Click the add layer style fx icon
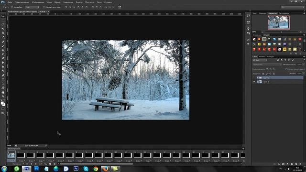Image resolution: width=306 pixels, height=172 pixels. pos(279,164)
